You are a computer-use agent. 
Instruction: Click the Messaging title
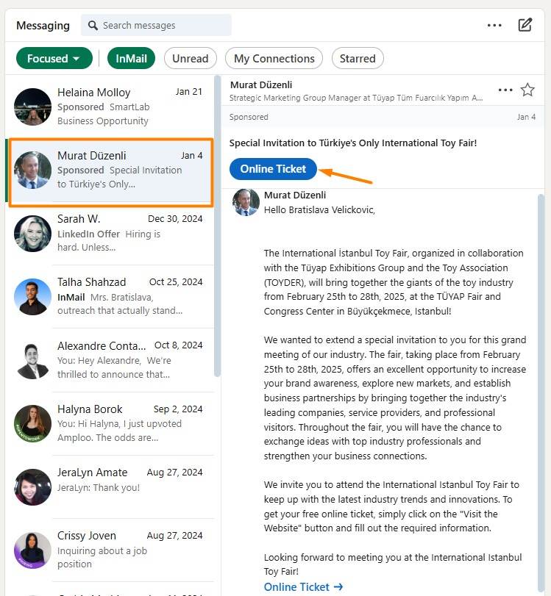[x=43, y=26]
